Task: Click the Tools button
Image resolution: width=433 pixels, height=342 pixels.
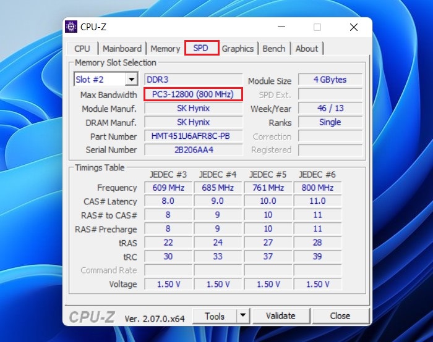Action: point(215,316)
